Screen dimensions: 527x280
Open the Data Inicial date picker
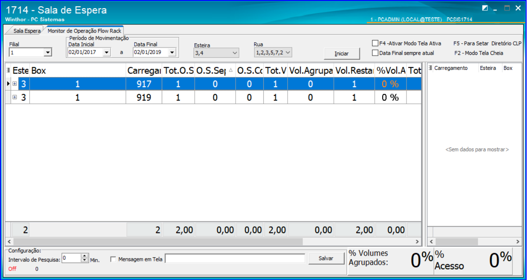coord(107,52)
